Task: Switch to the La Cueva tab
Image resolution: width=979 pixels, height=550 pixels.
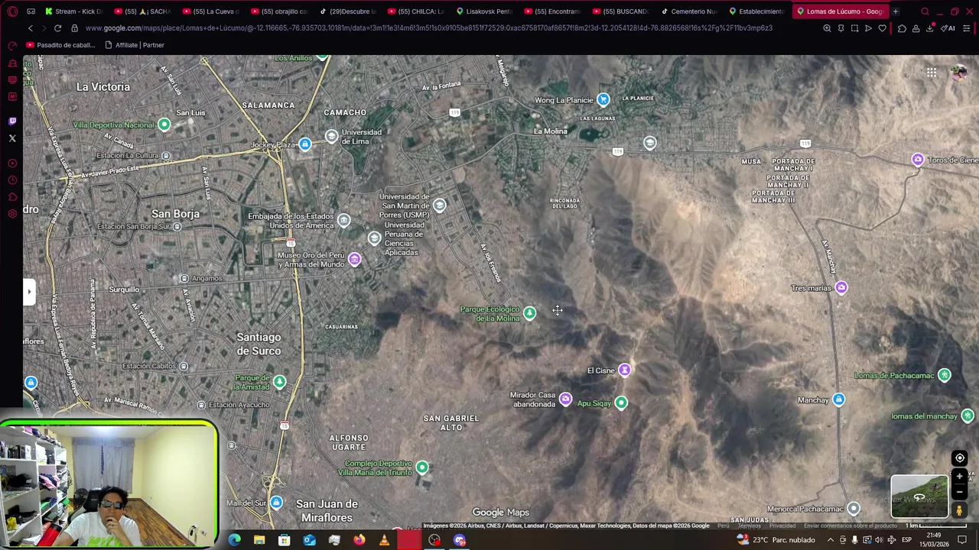Action: click(211, 11)
